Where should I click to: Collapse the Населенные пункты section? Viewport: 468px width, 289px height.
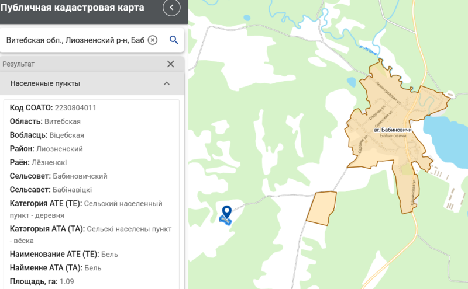point(167,83)
